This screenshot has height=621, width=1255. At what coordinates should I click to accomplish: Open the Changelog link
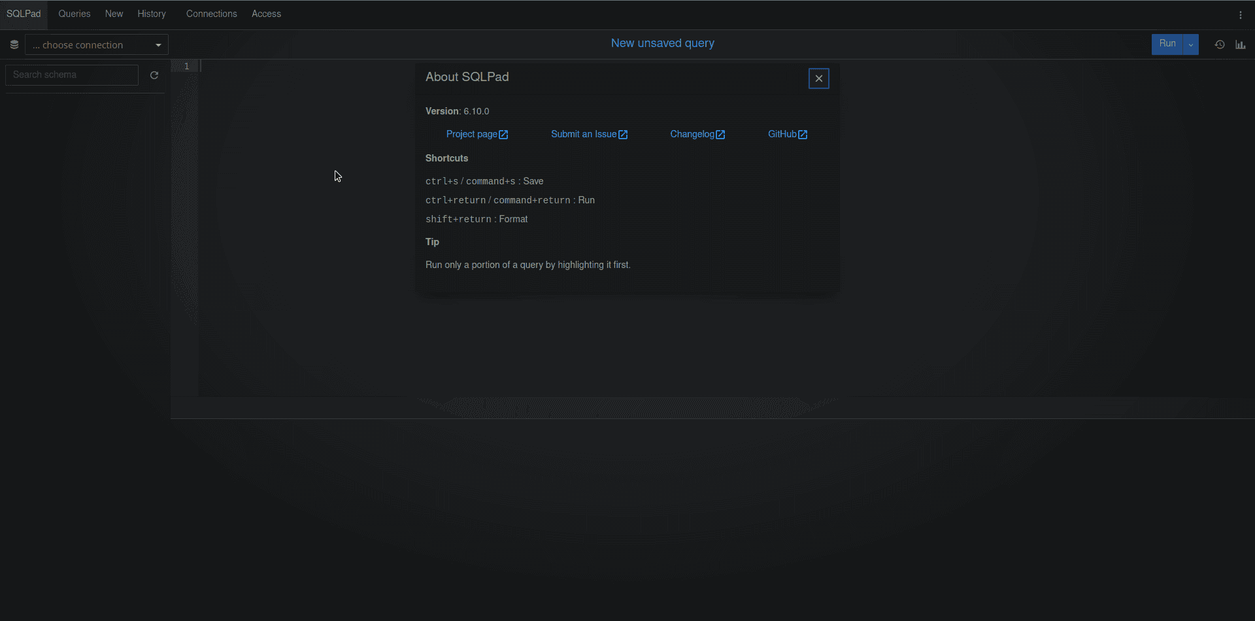[x=697, y=134]
